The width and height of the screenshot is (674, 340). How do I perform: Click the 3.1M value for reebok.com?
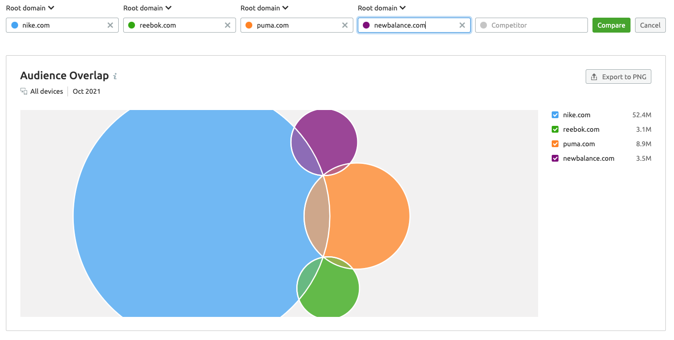pyautogui.click(x=644, y=129)
